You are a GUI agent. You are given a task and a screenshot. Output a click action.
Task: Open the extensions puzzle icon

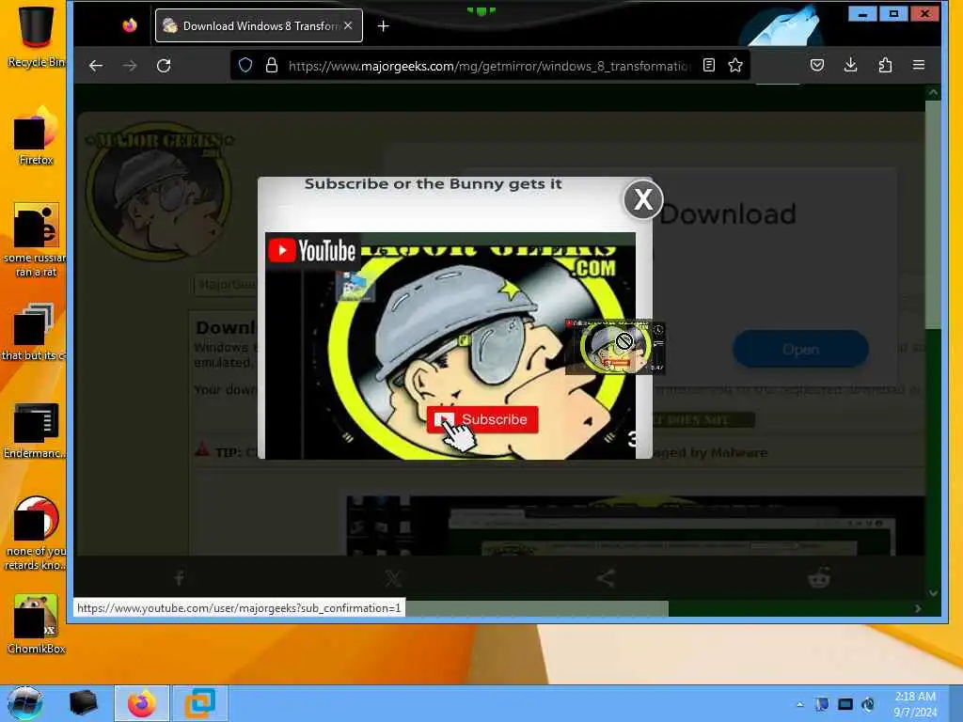click(885, 65)
